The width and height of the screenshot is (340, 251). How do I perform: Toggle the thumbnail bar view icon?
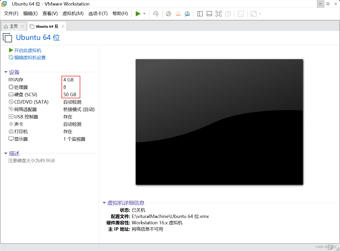tap(209, 14)
